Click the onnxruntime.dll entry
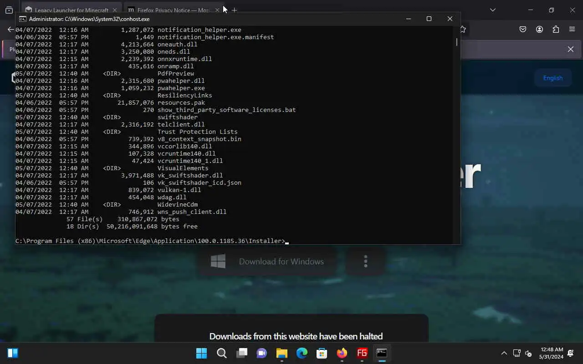 [x=184, y=59]
